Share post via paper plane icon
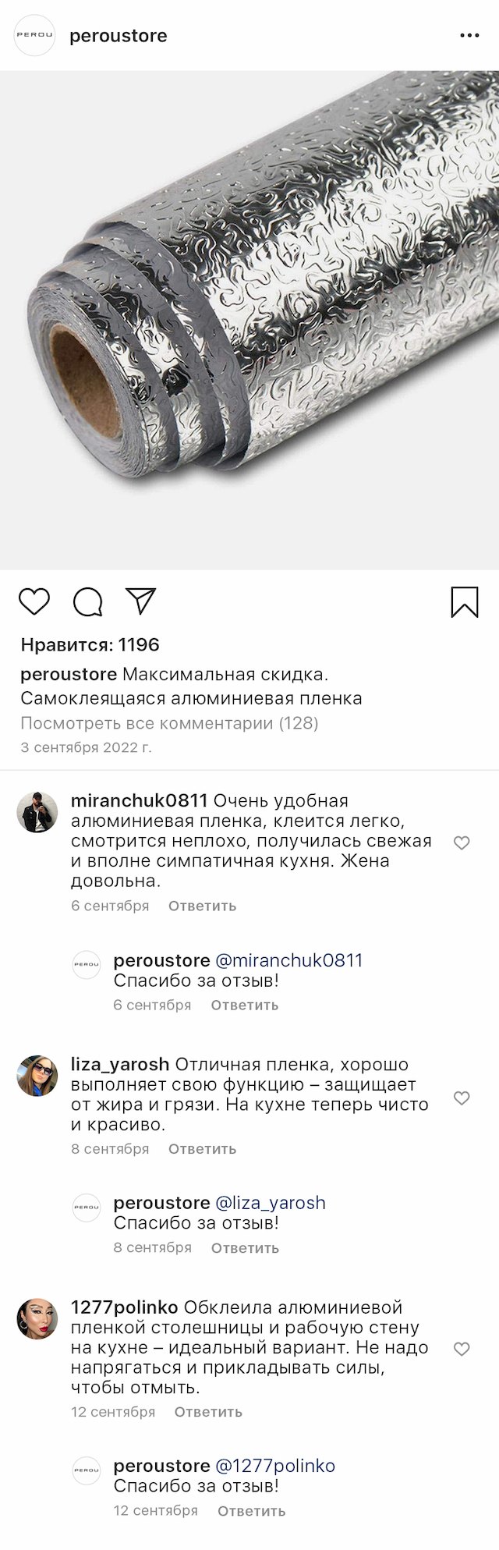The width and height of the screenshot is (499, 1550). 141,601
